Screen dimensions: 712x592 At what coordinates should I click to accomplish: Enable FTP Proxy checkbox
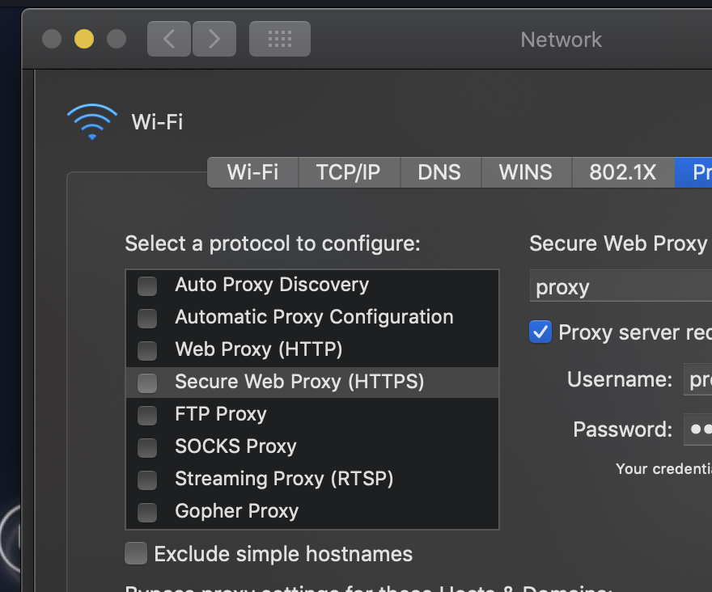tap(147, 415)
